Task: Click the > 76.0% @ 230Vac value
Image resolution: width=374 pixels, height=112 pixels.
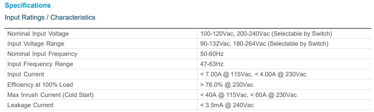Action: (227, 85)
